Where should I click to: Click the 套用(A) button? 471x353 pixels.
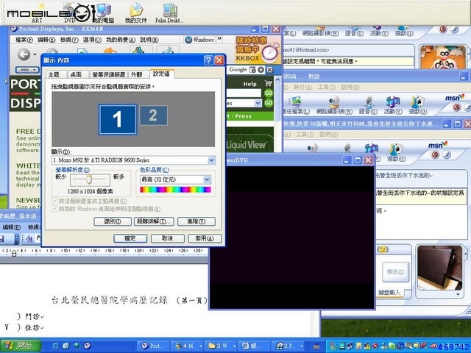pos(205,238)
